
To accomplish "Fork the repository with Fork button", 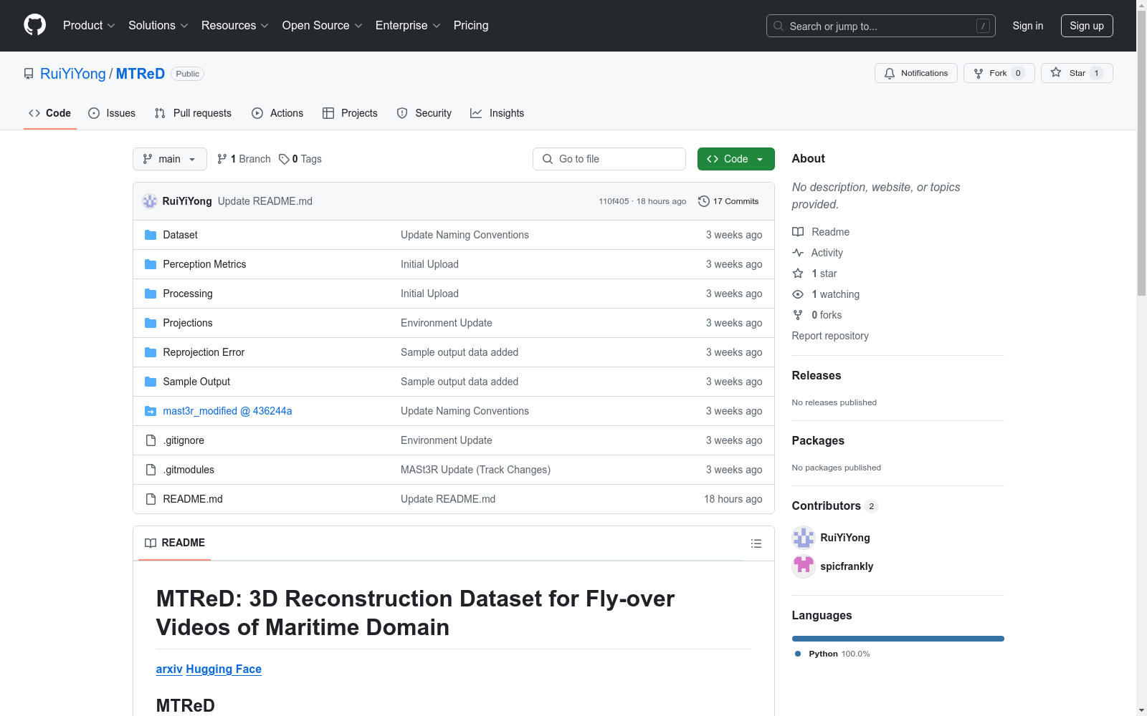I will click(999, 73).
